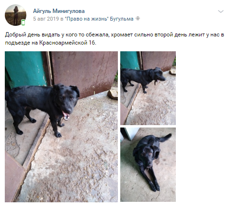The width and height of the screenshot is (230, 209).
Task: Click the dog's front paws in bottom photo
Action: pos(155,187)
